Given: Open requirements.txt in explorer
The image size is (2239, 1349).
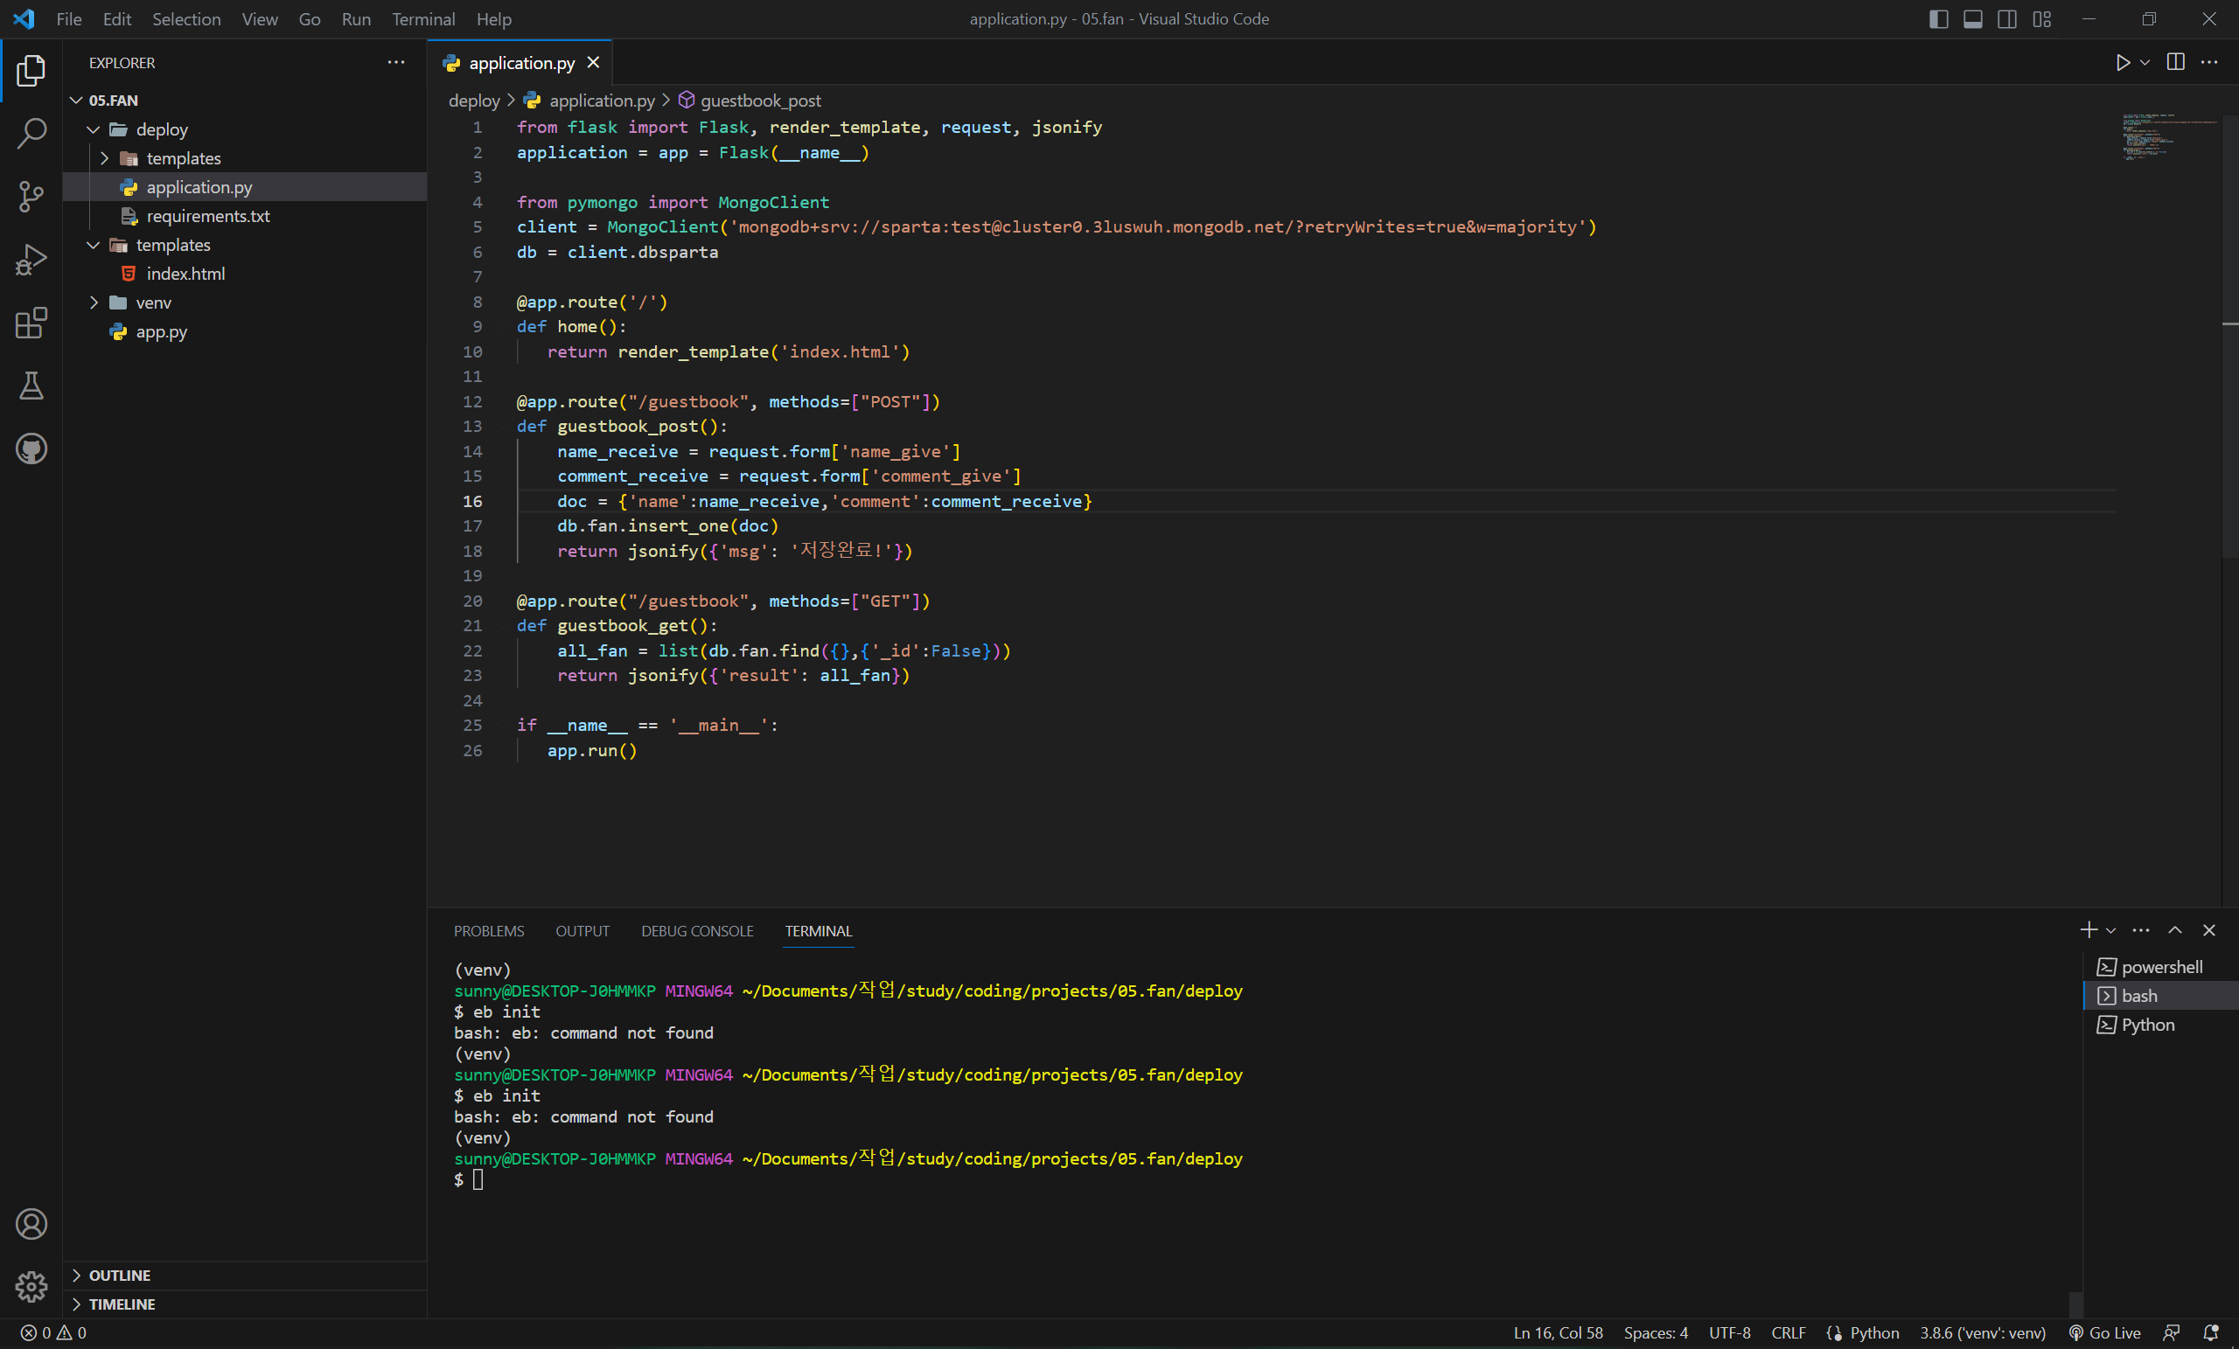Looking at the screenshot, I should [246, 216].
